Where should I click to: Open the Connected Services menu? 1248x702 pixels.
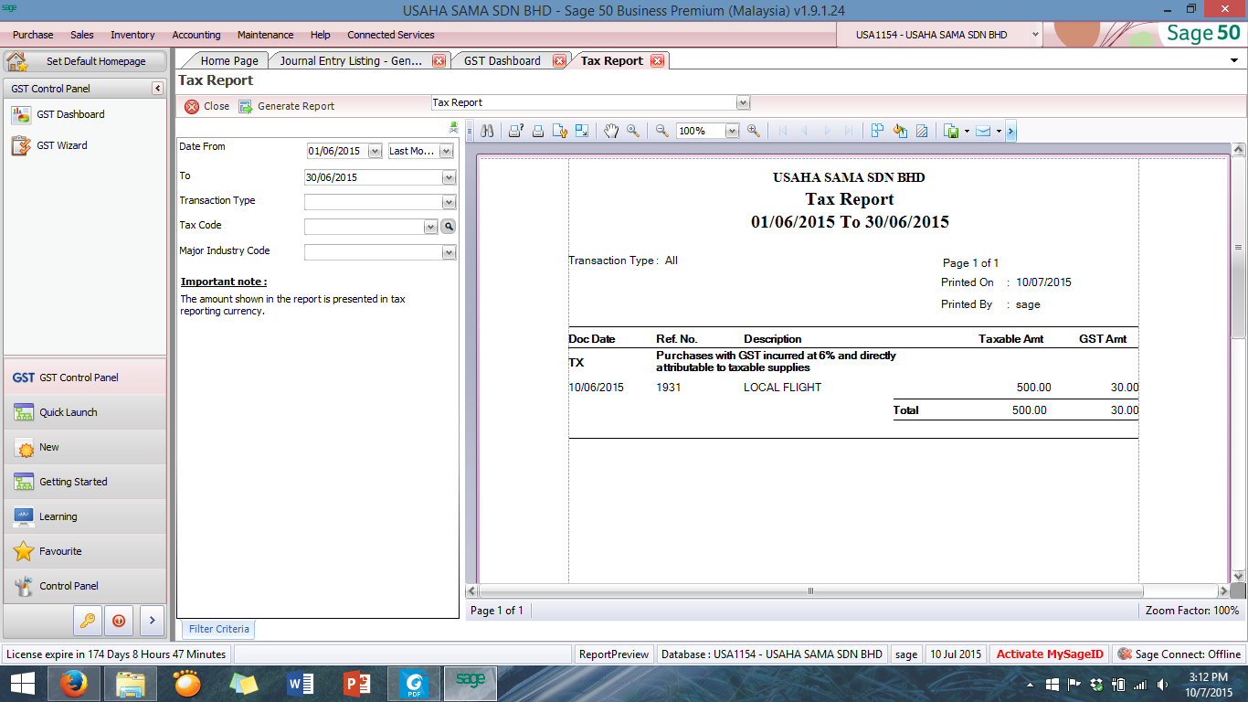point(391,35)
